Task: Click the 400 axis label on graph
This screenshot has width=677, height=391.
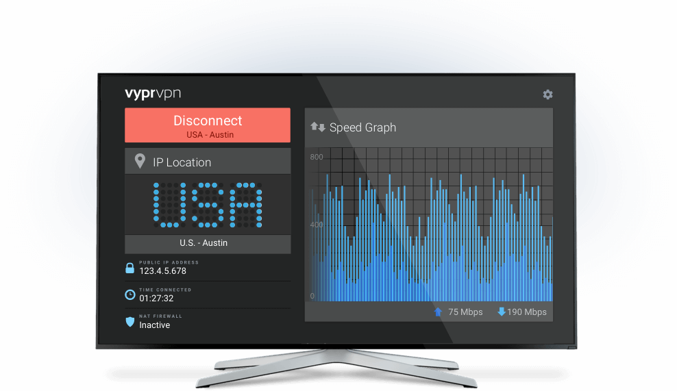Action: point(317,225)
